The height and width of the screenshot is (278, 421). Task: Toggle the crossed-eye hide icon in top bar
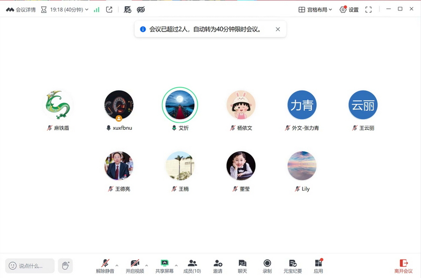(141, 9)
